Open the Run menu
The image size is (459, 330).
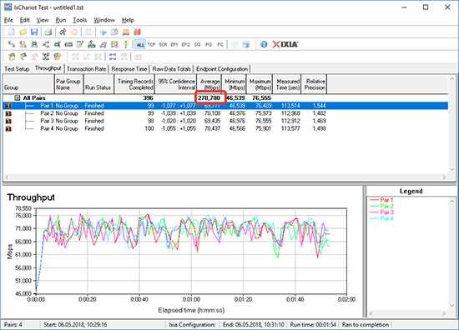(61, 20)
